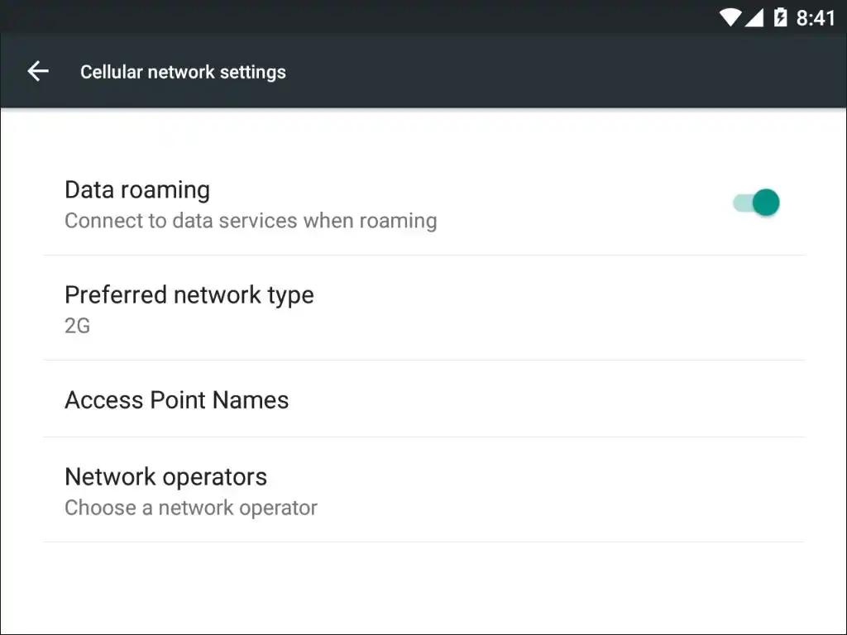Tap the Data roaming label
The width and height of the screenshot is (847, 635).
click(137, 190)
